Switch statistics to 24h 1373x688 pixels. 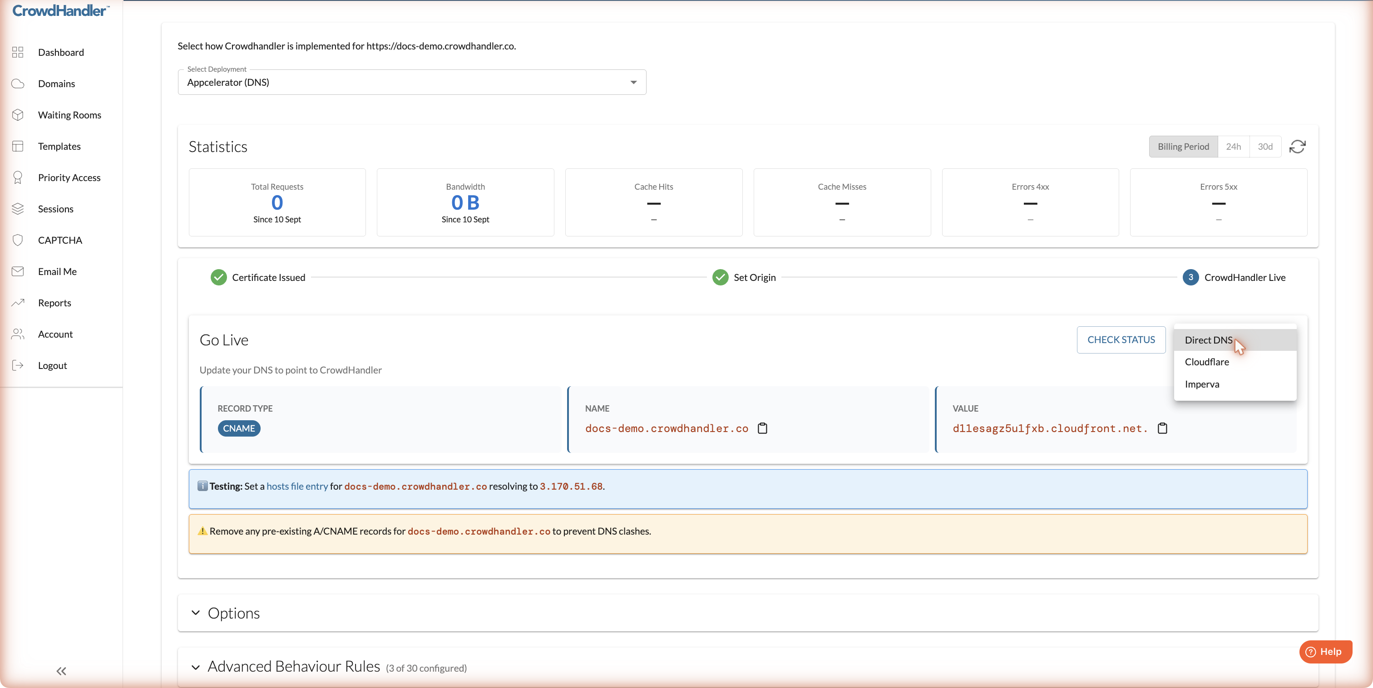pyautogui.click(x=1233, y=147)
